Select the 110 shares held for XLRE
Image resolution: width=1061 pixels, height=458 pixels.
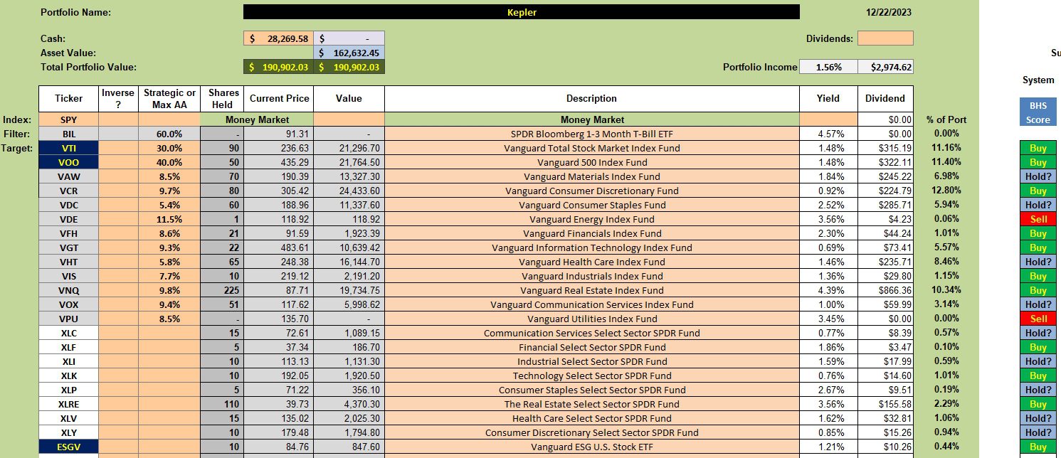222,404
